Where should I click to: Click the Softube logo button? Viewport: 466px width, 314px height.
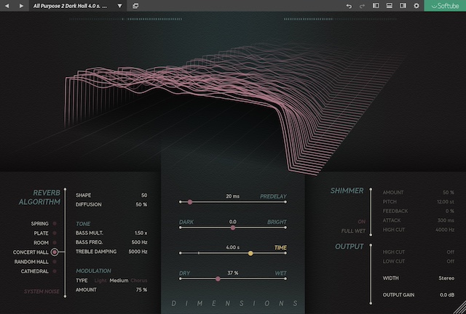click(445, 6)
